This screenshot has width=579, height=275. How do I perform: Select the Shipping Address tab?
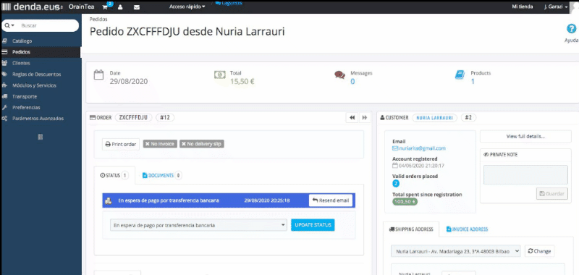tap(411, 229)
